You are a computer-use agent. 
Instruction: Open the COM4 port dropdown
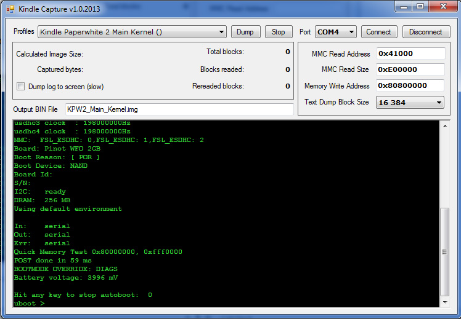336,32
